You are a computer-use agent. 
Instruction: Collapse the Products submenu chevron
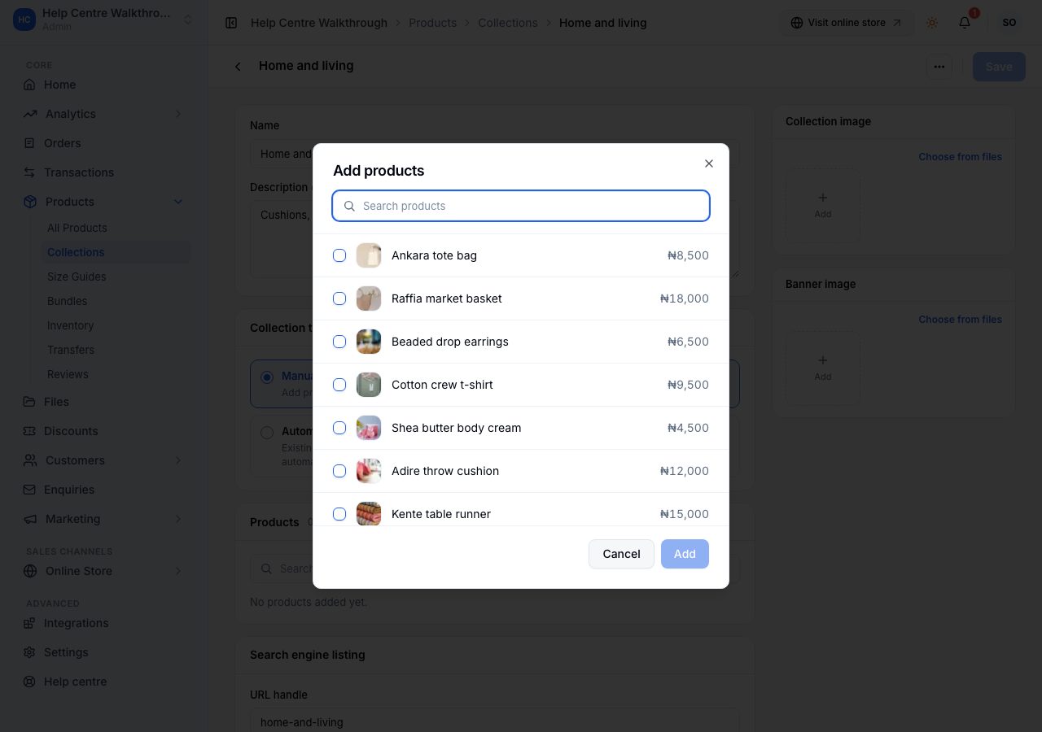[x=178, y=202]
